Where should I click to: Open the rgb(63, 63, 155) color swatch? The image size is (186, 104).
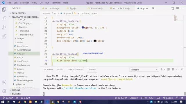(83, 27)
